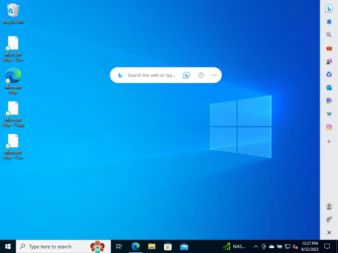
Task: Click the flower search highlight in taskbar search
Action: pos(97,246)
